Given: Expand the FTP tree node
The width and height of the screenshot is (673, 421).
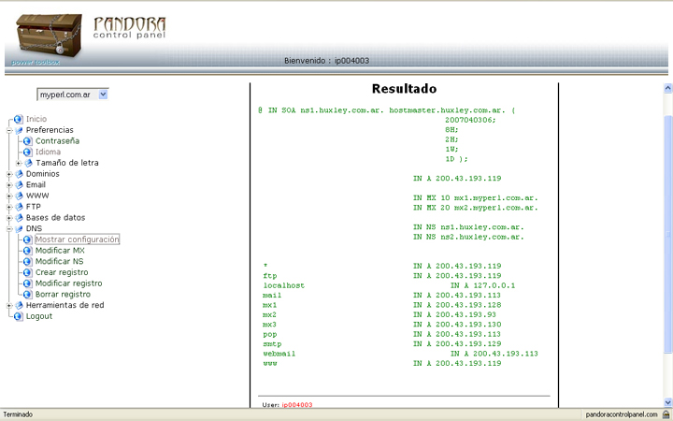Looking at the screenshot, I should (7, 207).
